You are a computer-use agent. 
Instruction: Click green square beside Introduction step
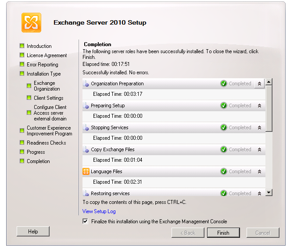(22, 46)
